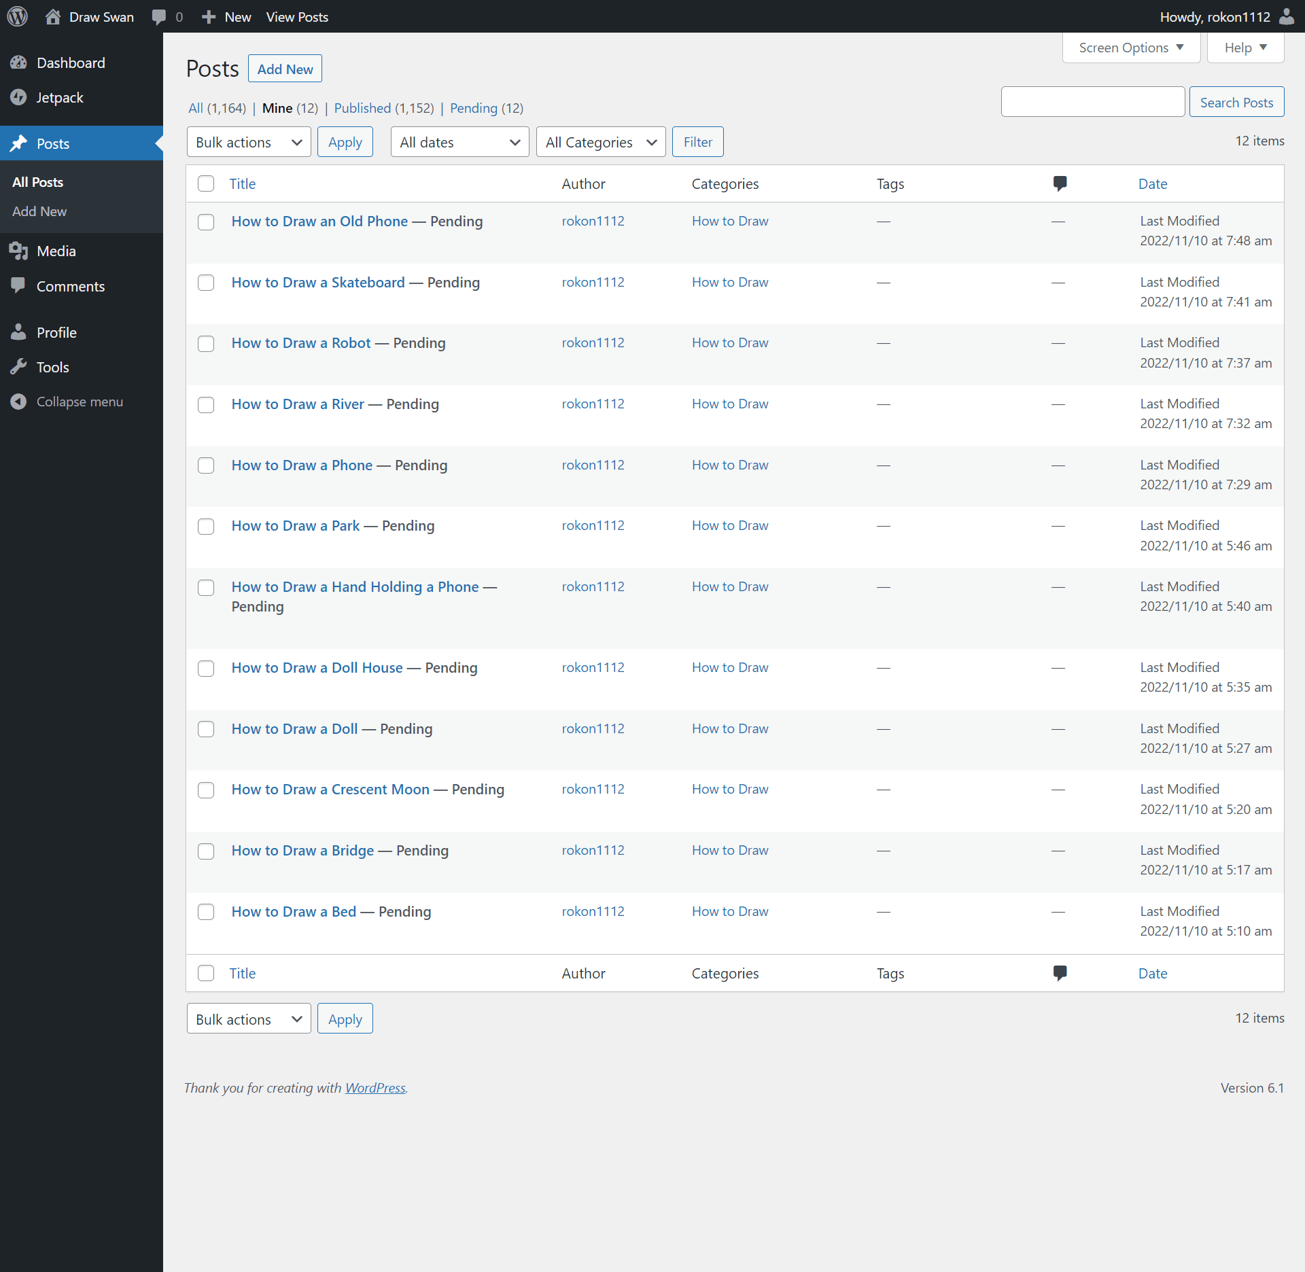This screenshot has height=1272, width=1305.
Task: Click Add New post button
Action: [x=284, y=69]
